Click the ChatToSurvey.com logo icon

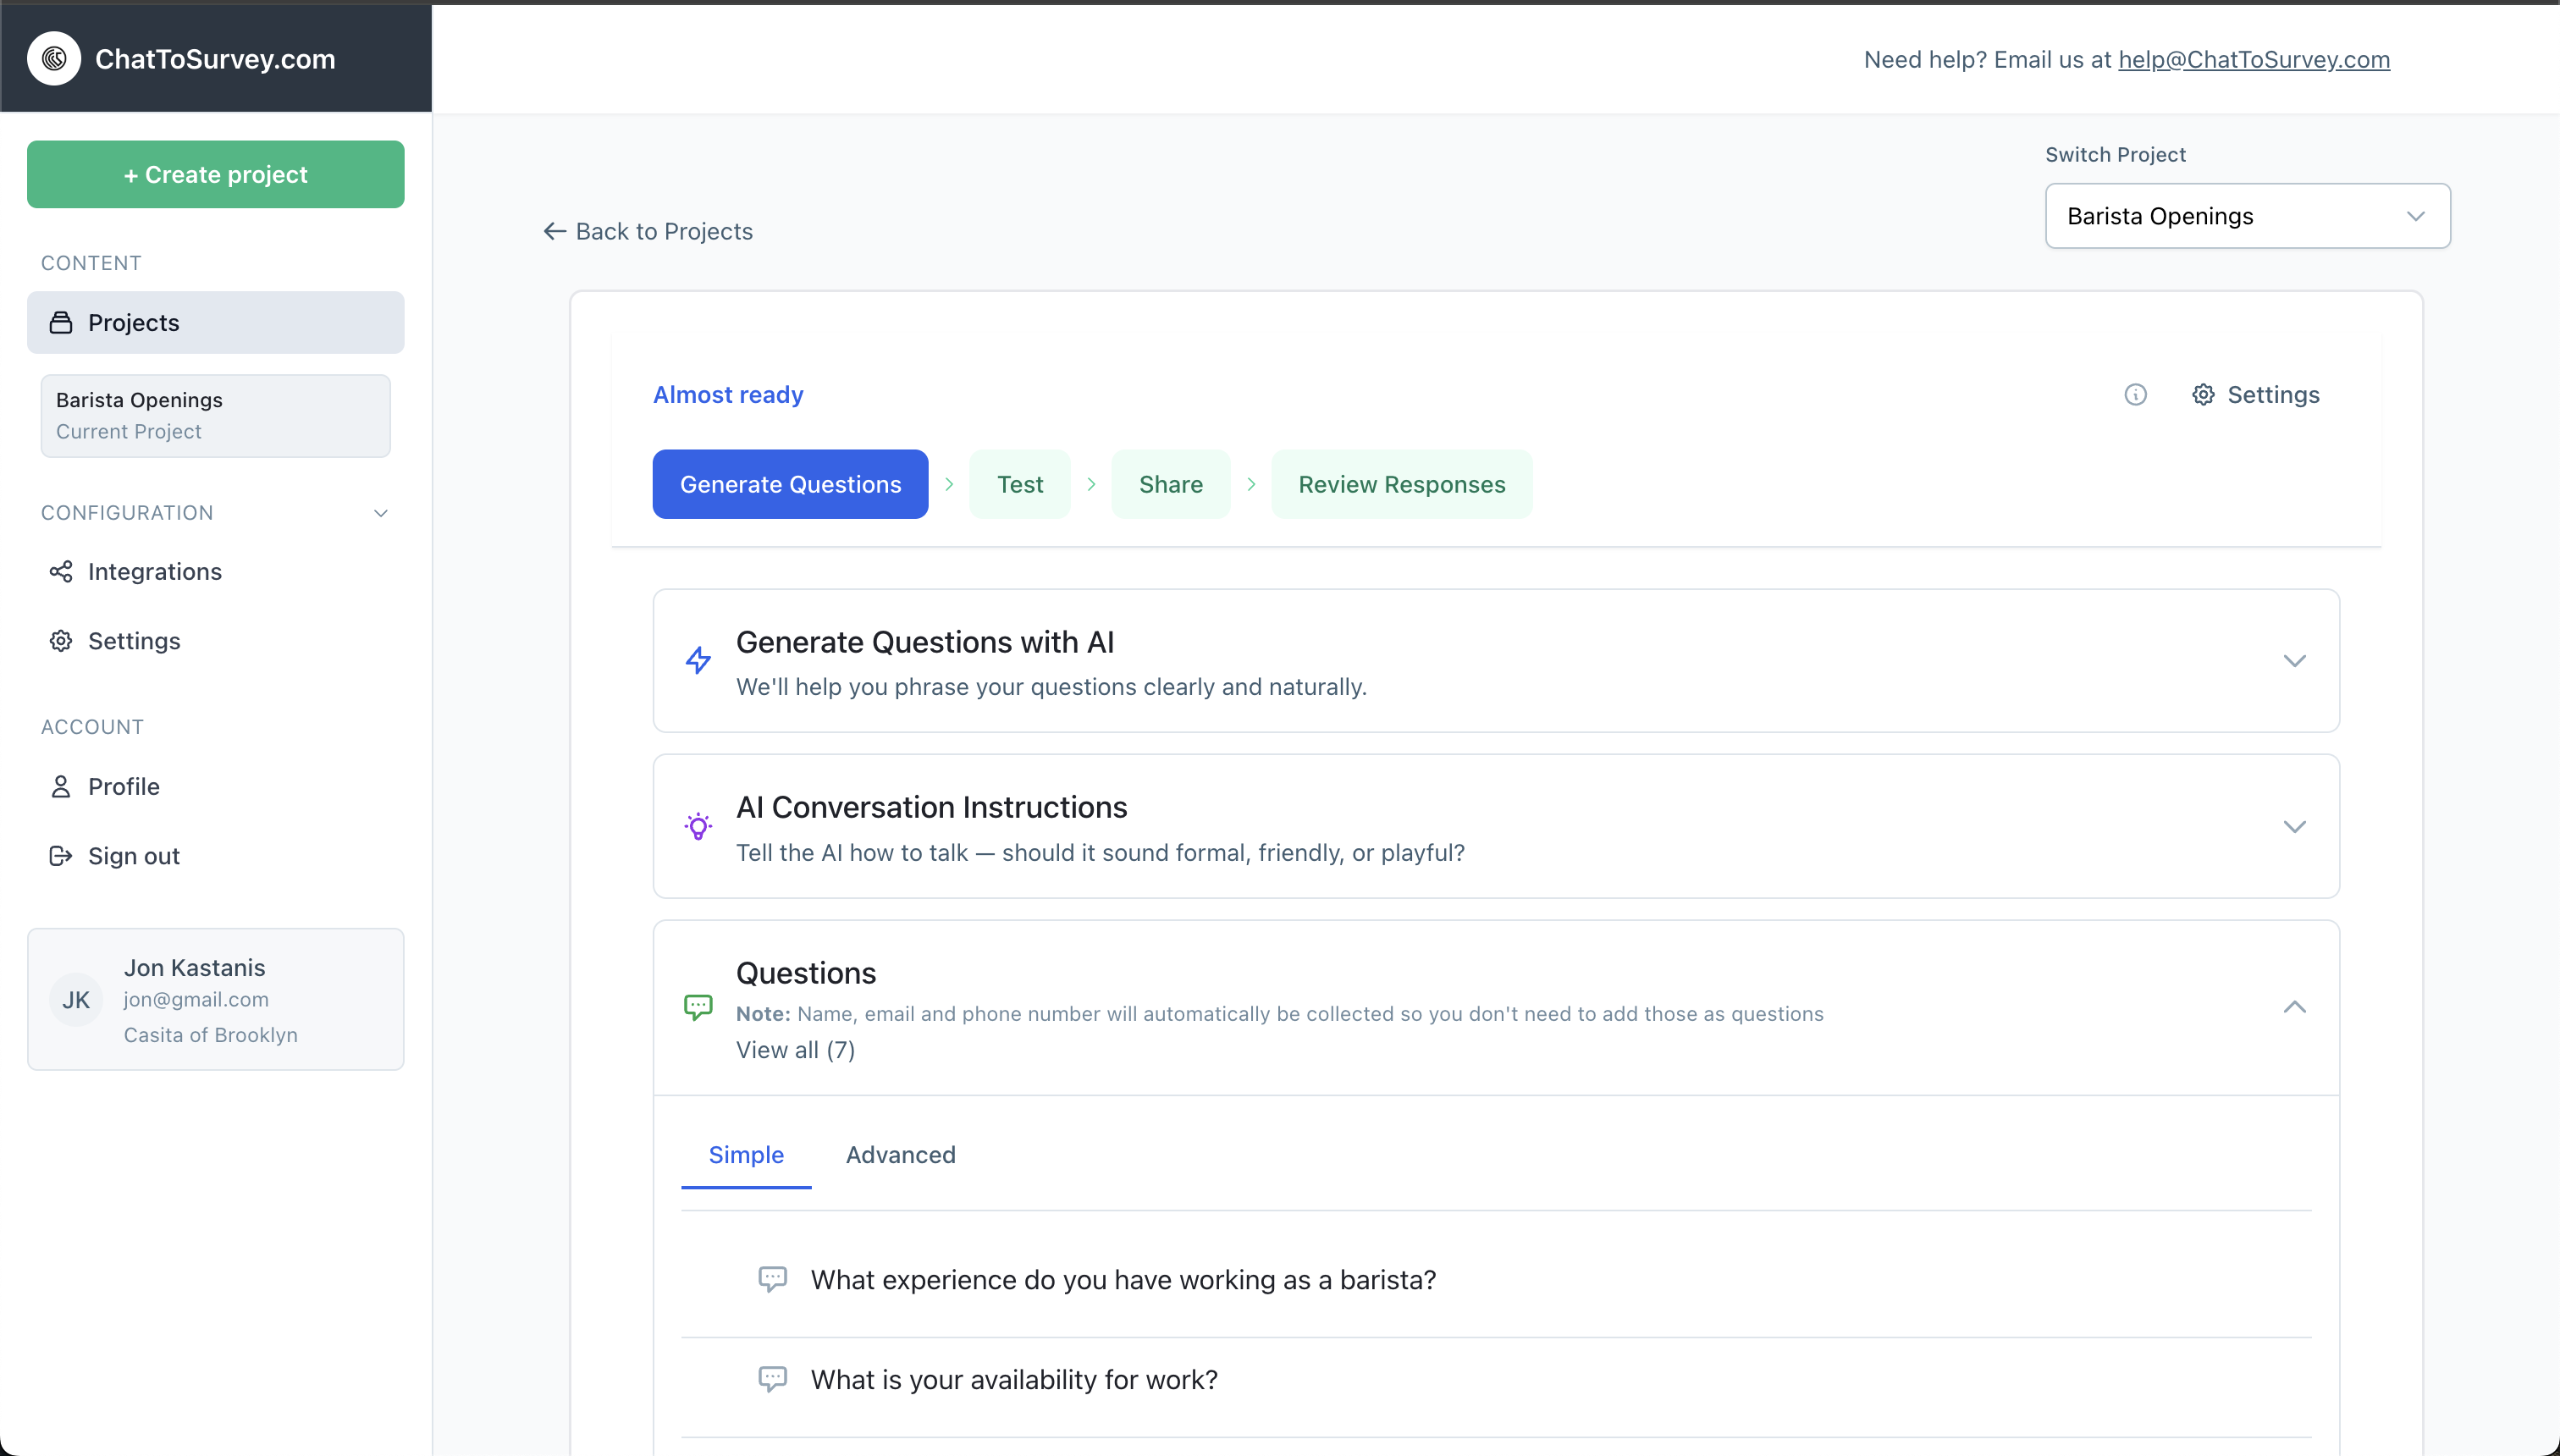pyautogui.click(x=54, y=58)
